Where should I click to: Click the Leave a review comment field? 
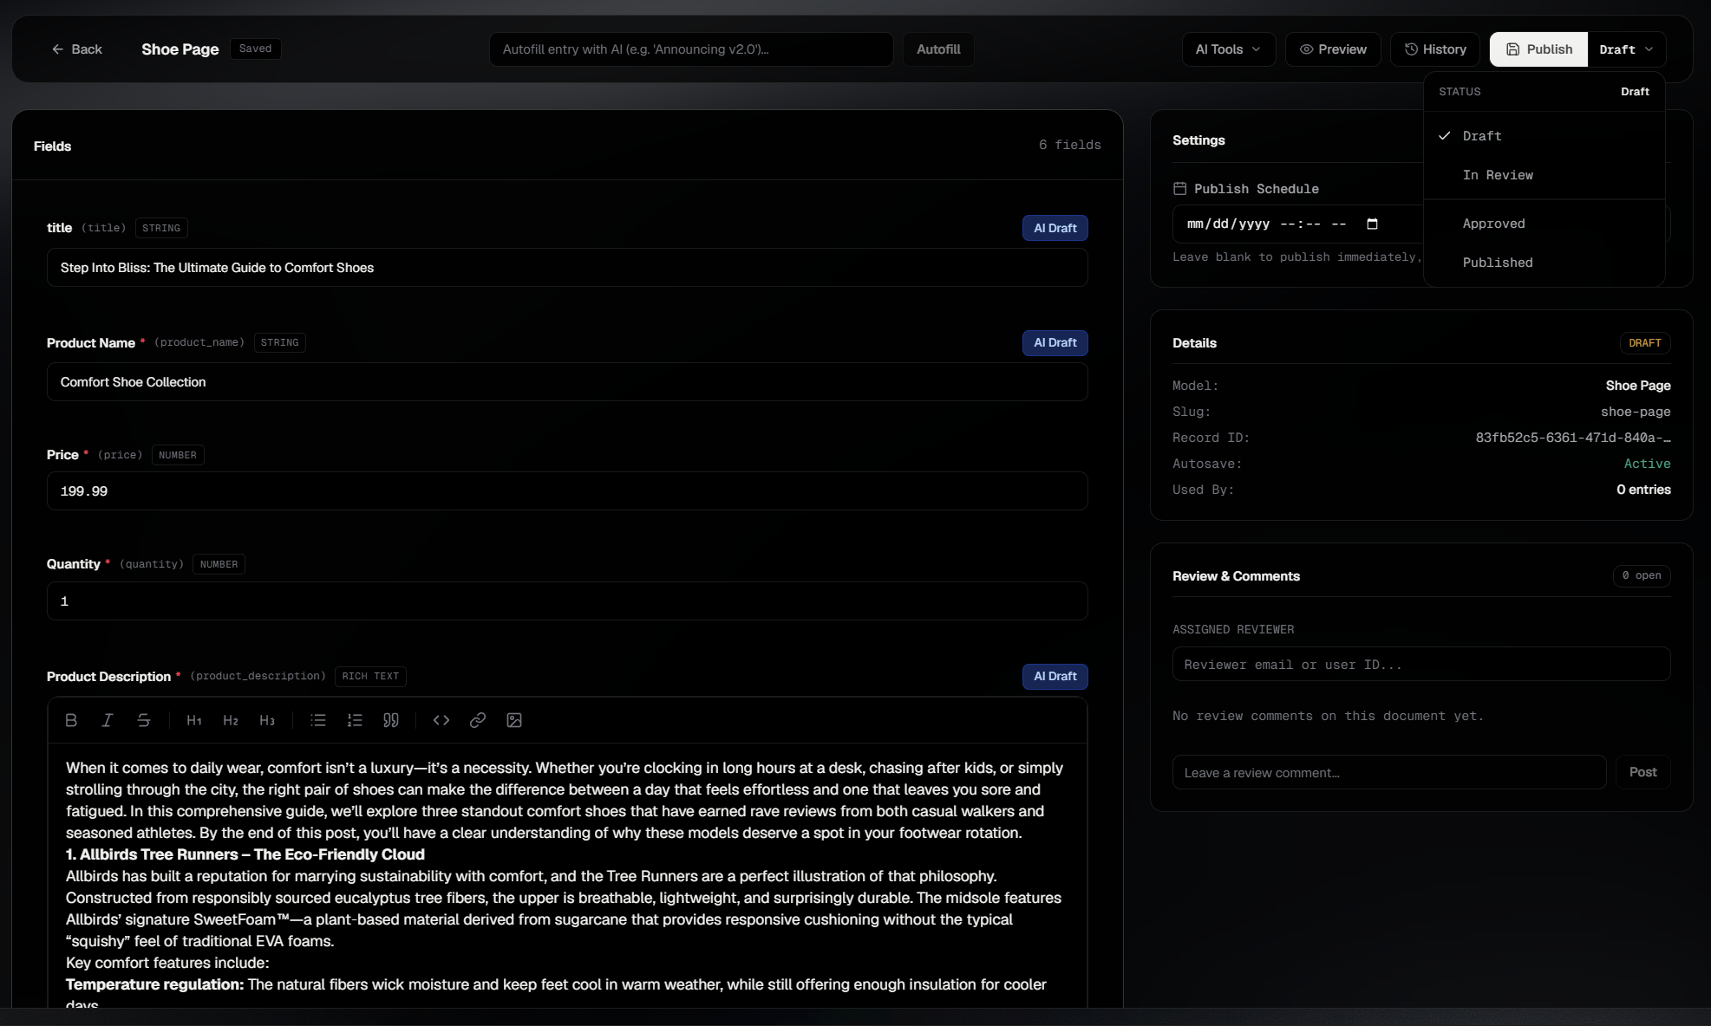coord(1389,772)
